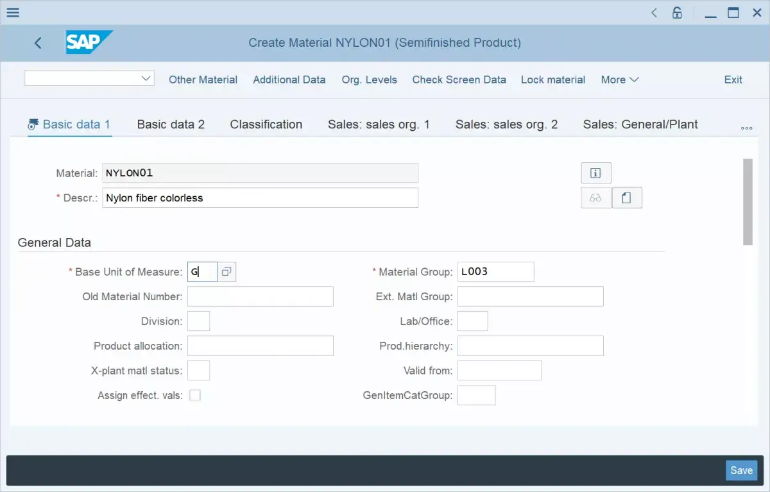Click Lock material

pos(553,80)
